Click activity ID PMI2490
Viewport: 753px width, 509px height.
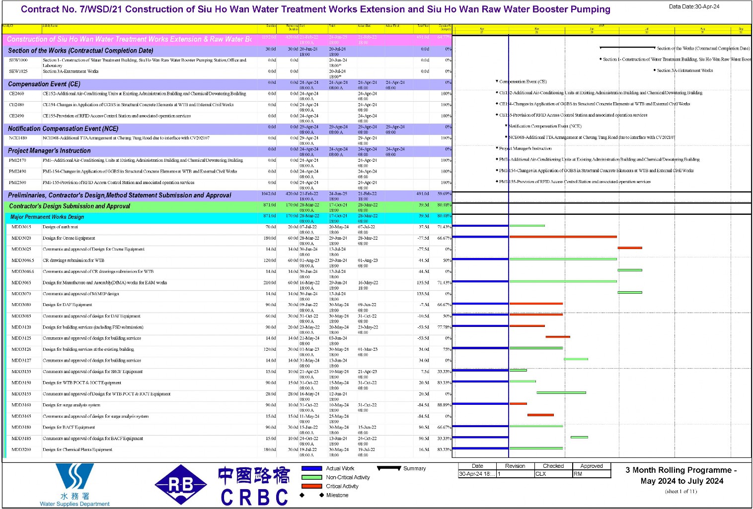(x=17, y=172)
